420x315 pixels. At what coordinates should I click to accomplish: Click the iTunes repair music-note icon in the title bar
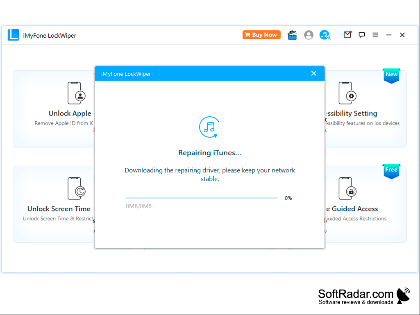(x=325, y=35)
